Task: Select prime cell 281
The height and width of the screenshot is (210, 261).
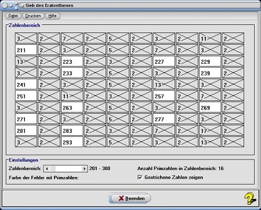Action: [x=26, y=131]
